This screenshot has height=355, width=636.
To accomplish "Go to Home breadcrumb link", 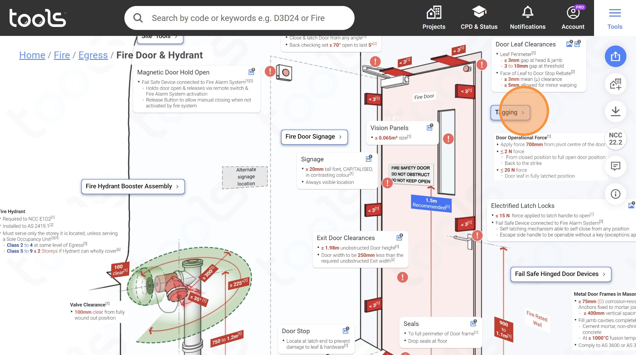I will [x=32, y=55].
